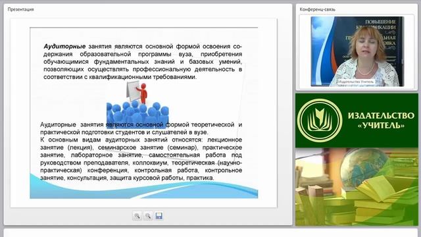Click the globe and books banner image
Screen dimensions: 421x237
(357, 187)
